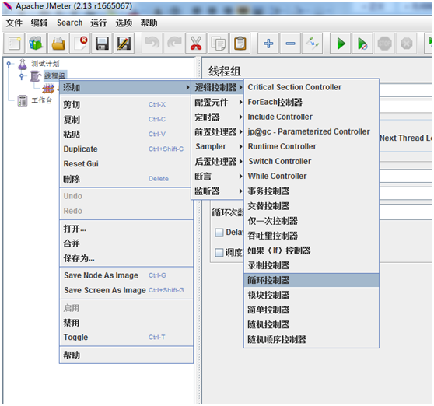This screenshot has height=406, width=434.
Task: Start the test with green play icon
Action: coord(341,44)
